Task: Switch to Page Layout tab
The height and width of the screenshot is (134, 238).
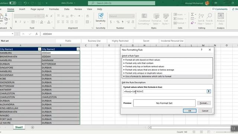Action: coord(37,9)
